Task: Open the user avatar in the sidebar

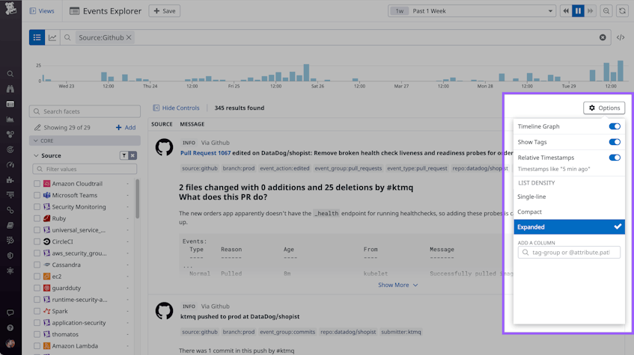Action: 10,343
